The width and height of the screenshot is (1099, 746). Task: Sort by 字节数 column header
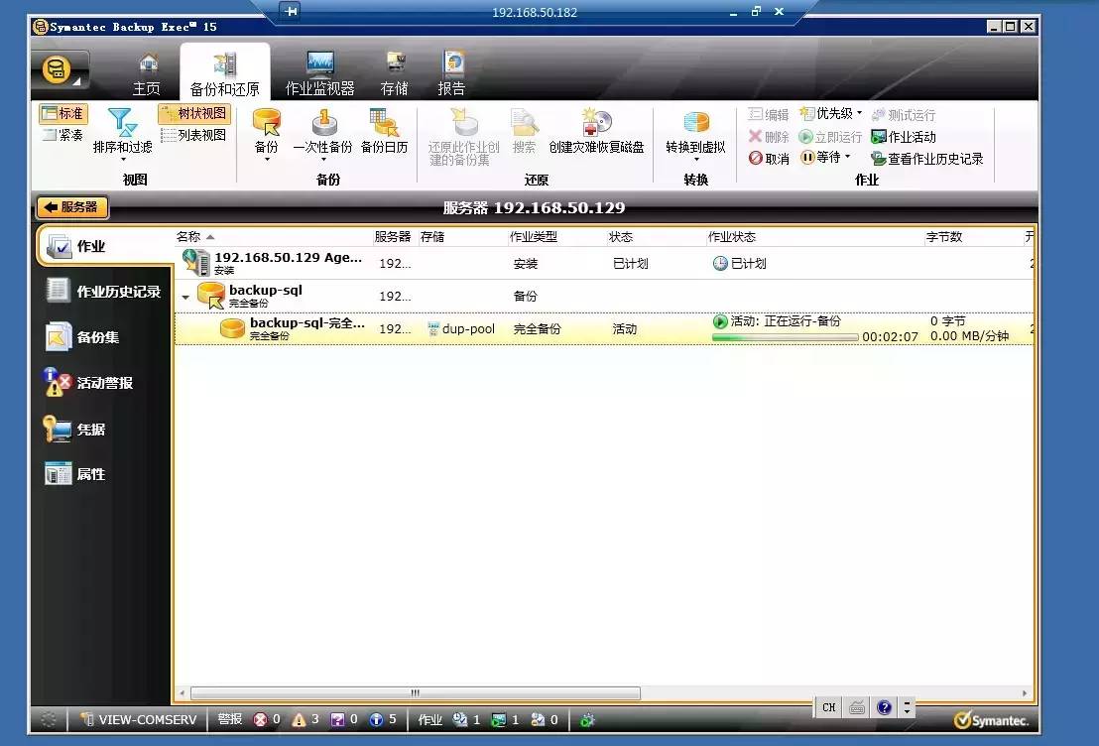(944, 237)
